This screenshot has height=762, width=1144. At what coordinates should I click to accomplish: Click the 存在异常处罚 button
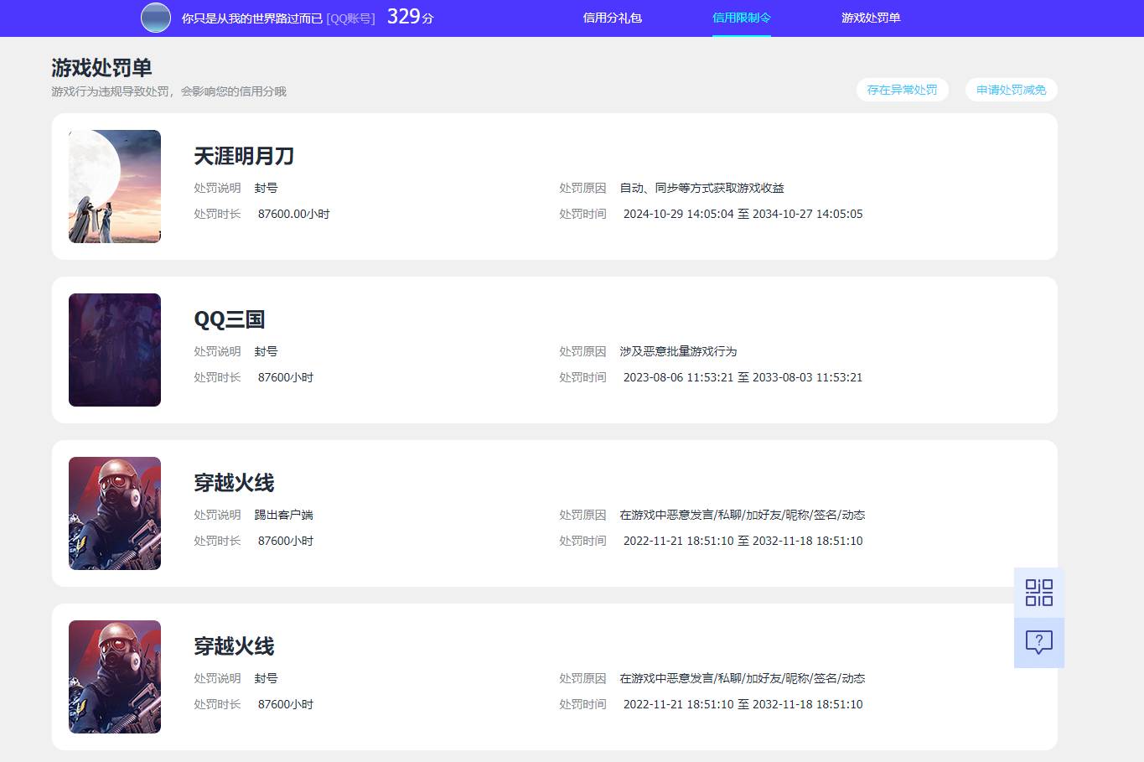click(x=902, y=90)
